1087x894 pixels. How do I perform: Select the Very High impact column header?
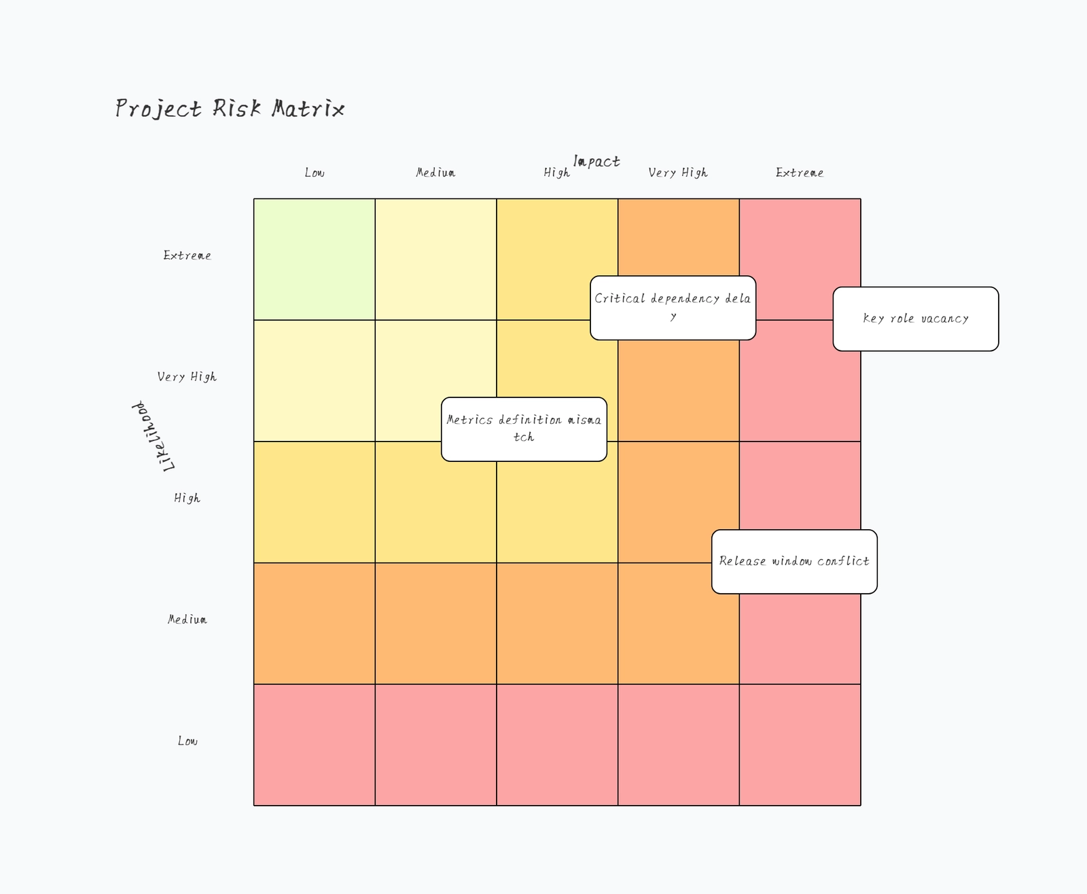point(678,173)
